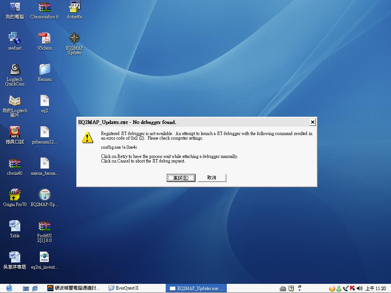Click the volume speaker tray icon
Screen dimensions: 391x293
(359, 288)
